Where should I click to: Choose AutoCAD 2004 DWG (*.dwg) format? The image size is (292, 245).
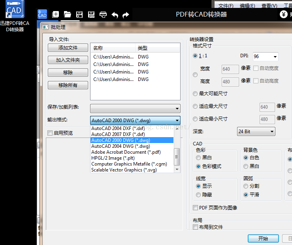click(x=132, y=146)
